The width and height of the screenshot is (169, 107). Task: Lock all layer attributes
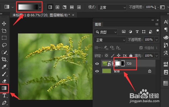[x=131, y=56]
